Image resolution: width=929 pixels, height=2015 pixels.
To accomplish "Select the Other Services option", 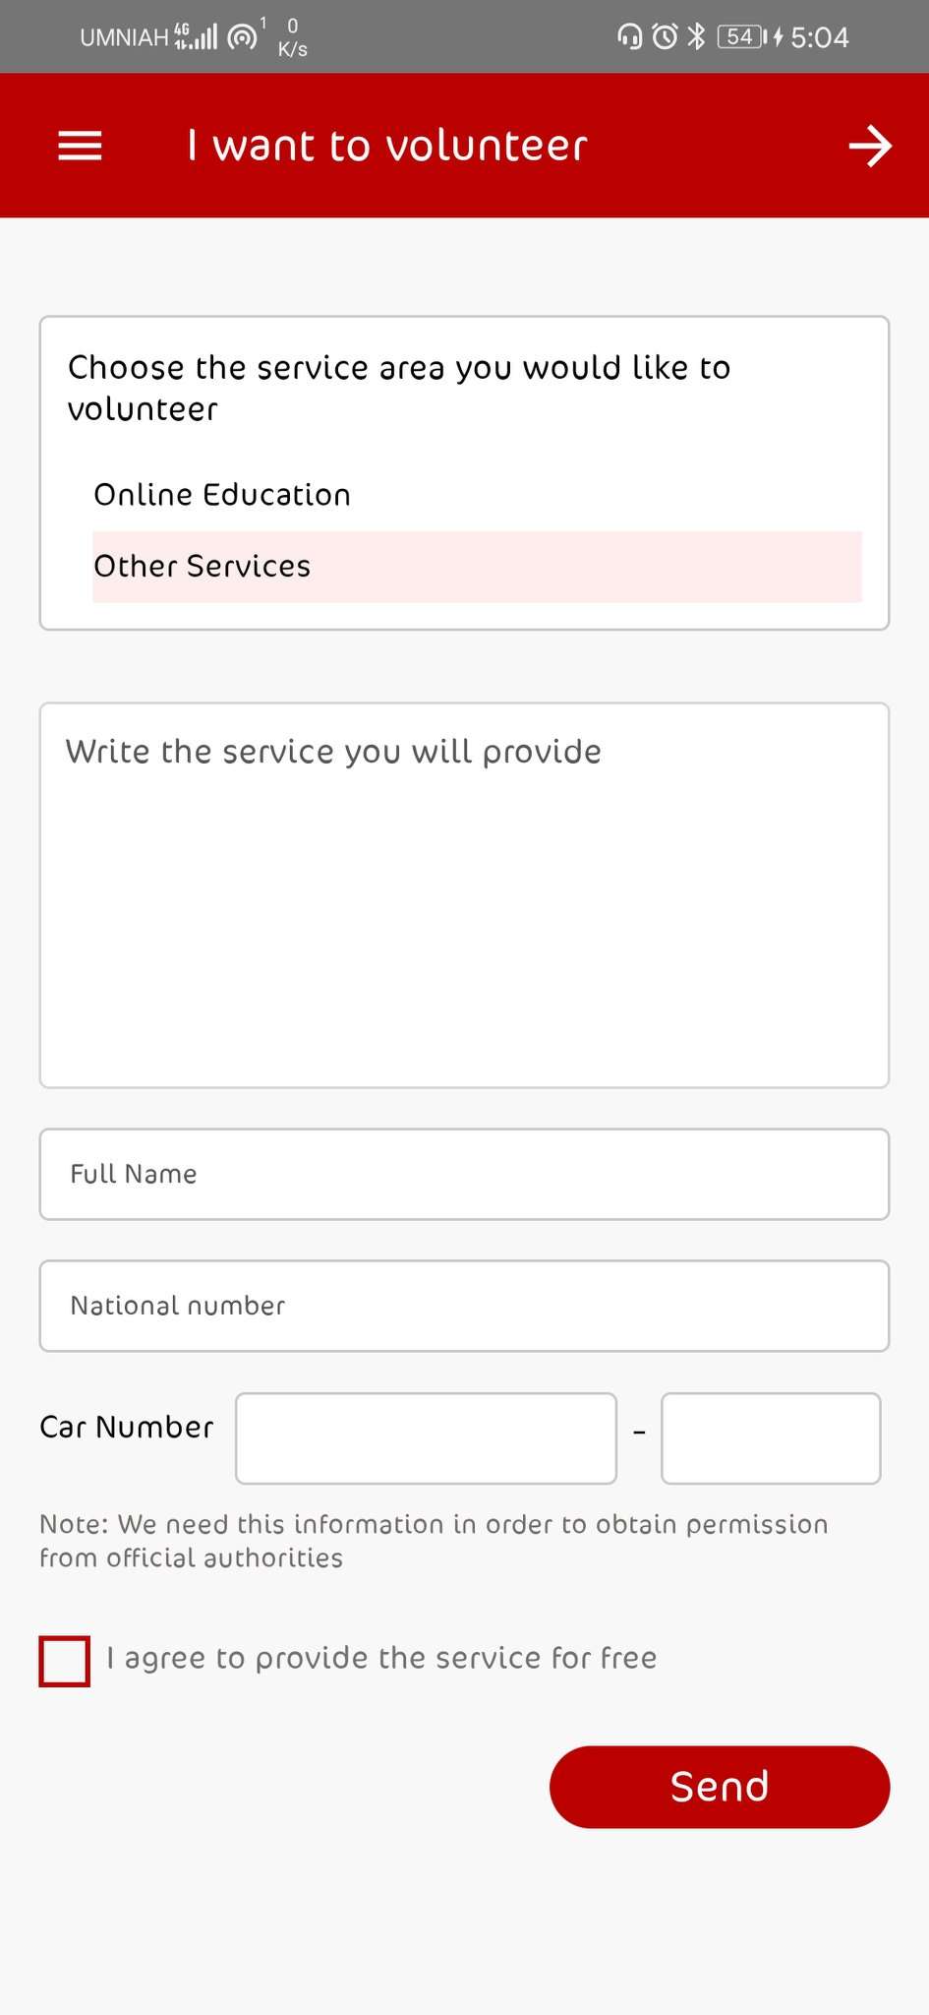I will click(x=202, y=566).
